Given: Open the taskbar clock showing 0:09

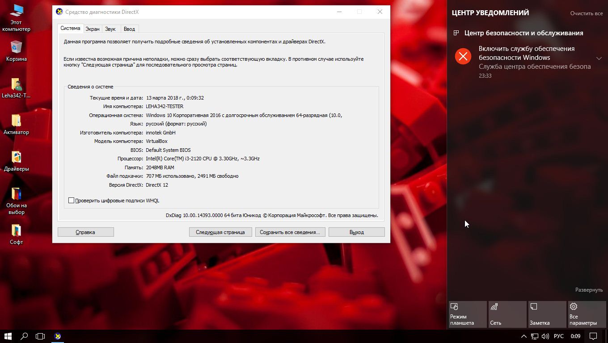Looking at the screenshot, I should tap(575, 336).
